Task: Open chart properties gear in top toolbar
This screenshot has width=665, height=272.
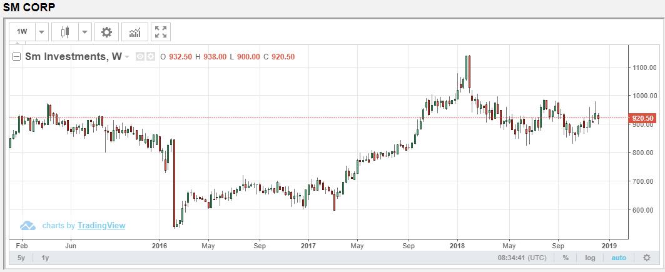Action: point(106,32)
